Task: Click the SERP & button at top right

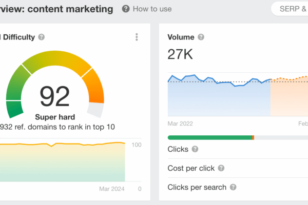Action: pos(290,9)
